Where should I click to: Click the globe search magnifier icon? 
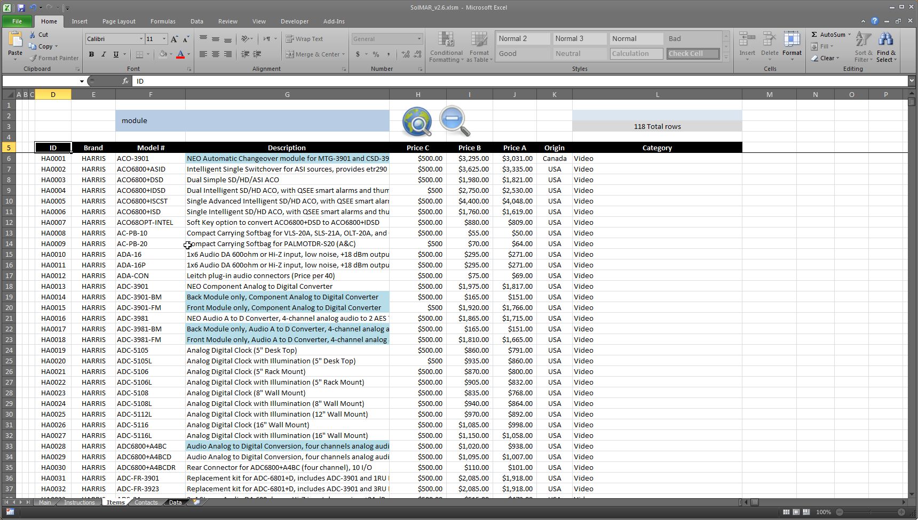(x=417, y=121)
